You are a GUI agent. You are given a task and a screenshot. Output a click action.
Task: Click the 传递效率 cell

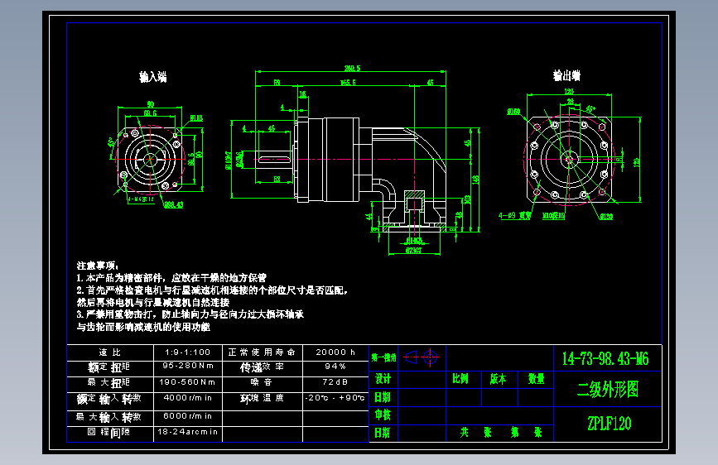point(262,367)
